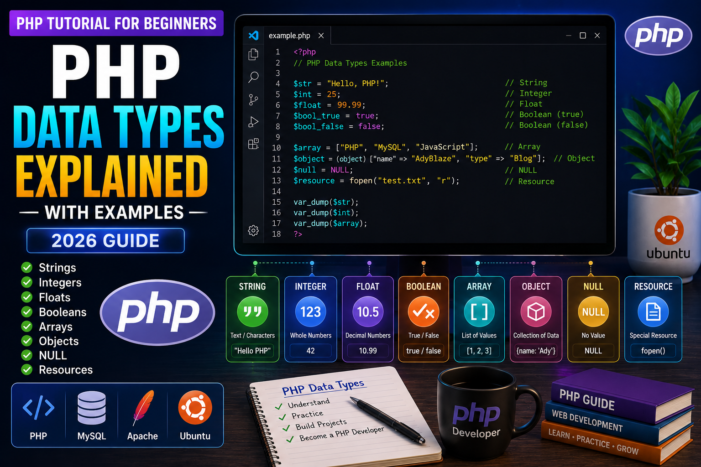Click the Resource document icon
This screenshot has width=701, height=467.
653,312
